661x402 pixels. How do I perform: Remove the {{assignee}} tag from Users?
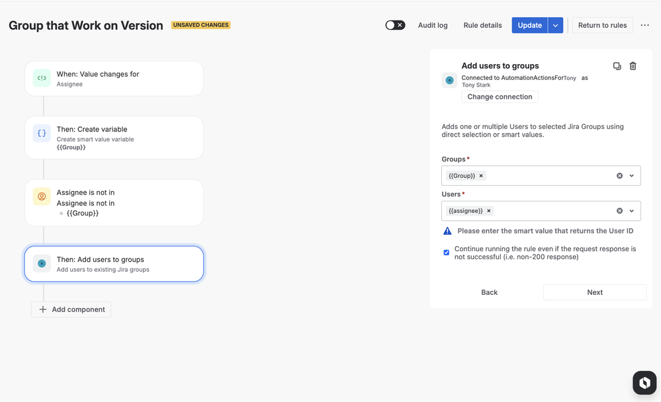[489, 211]
